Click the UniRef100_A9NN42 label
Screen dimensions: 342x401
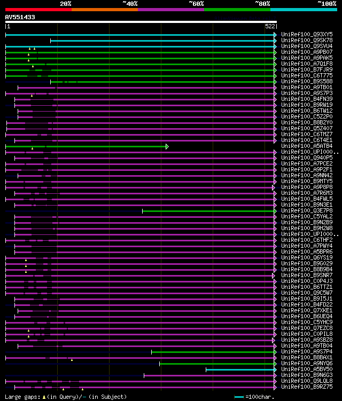(x=307, y=176)
